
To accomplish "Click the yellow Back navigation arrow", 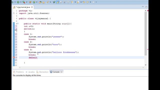I will pyautogui.click(x=87, y=2).
